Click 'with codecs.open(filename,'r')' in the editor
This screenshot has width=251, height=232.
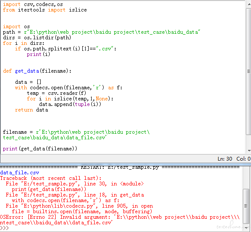[x=69, y=88]
